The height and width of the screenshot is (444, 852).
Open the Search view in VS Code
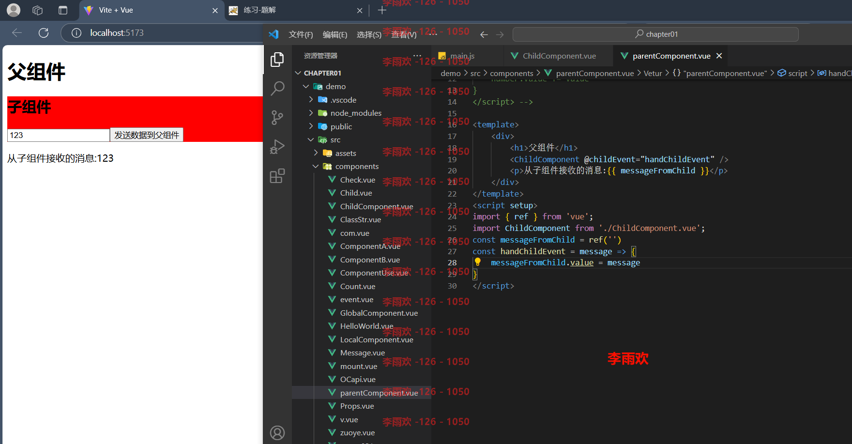pyautogui.click(x=277, y=89)
